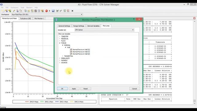Uncheck Normal Force on Wall (Y)
The image size is (197, 111).
pos(71,52)
